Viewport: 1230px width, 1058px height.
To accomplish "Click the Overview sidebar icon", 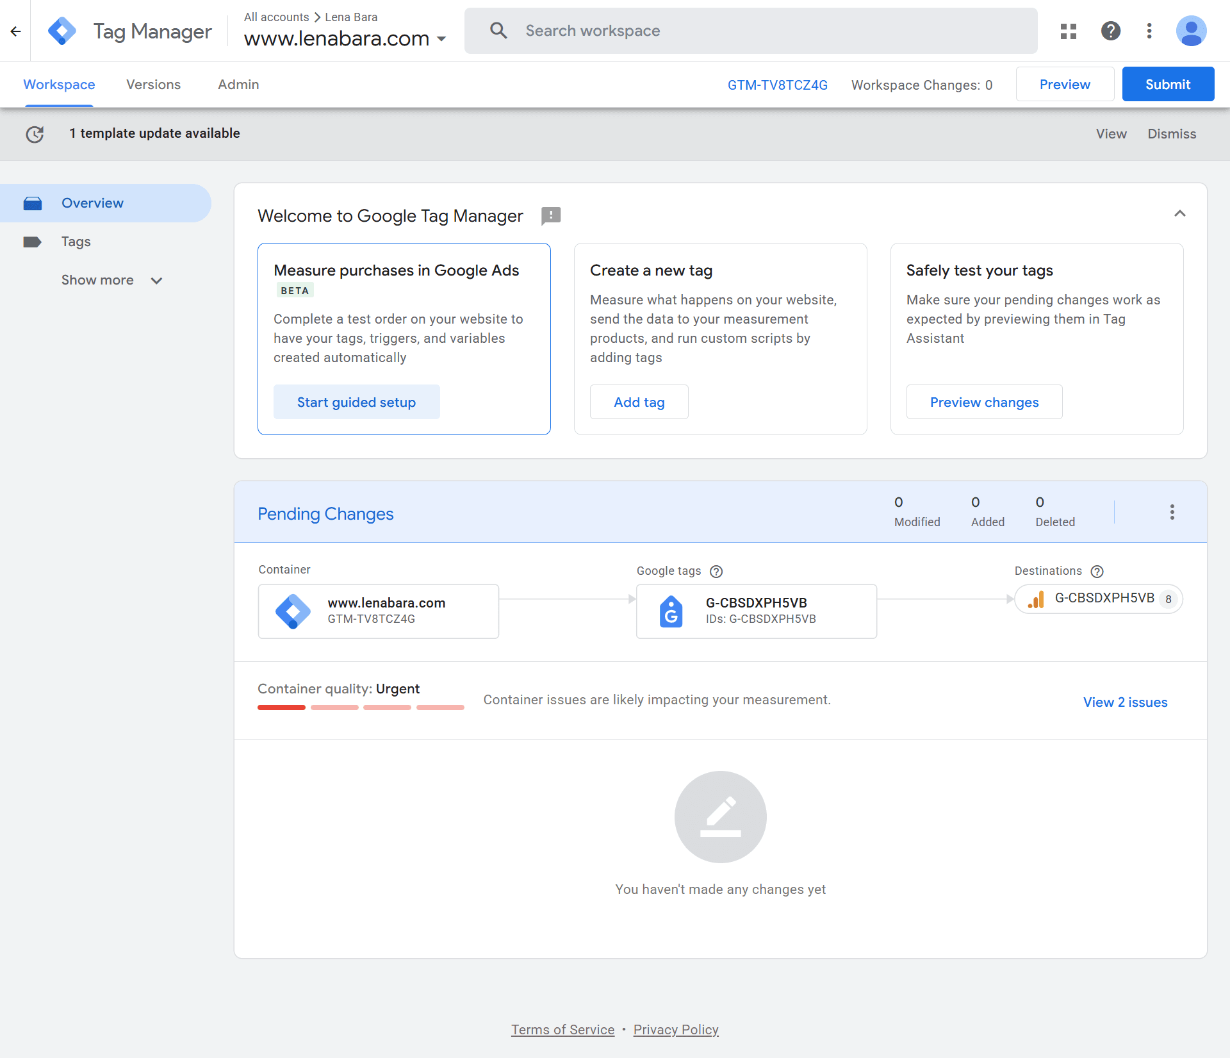I will tap(33, 204).
